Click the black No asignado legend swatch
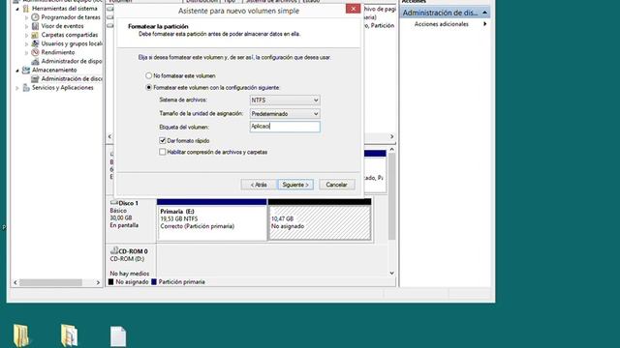The height and width of the screenshot is (348, 620). point(111,281)
